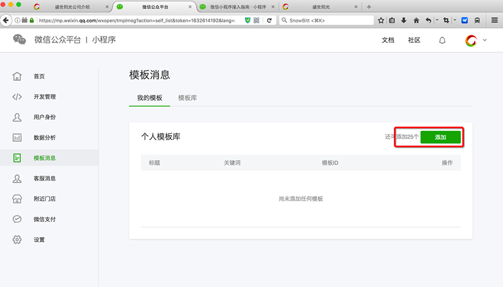Click the 操作 column header

click(x=447, y=163)
